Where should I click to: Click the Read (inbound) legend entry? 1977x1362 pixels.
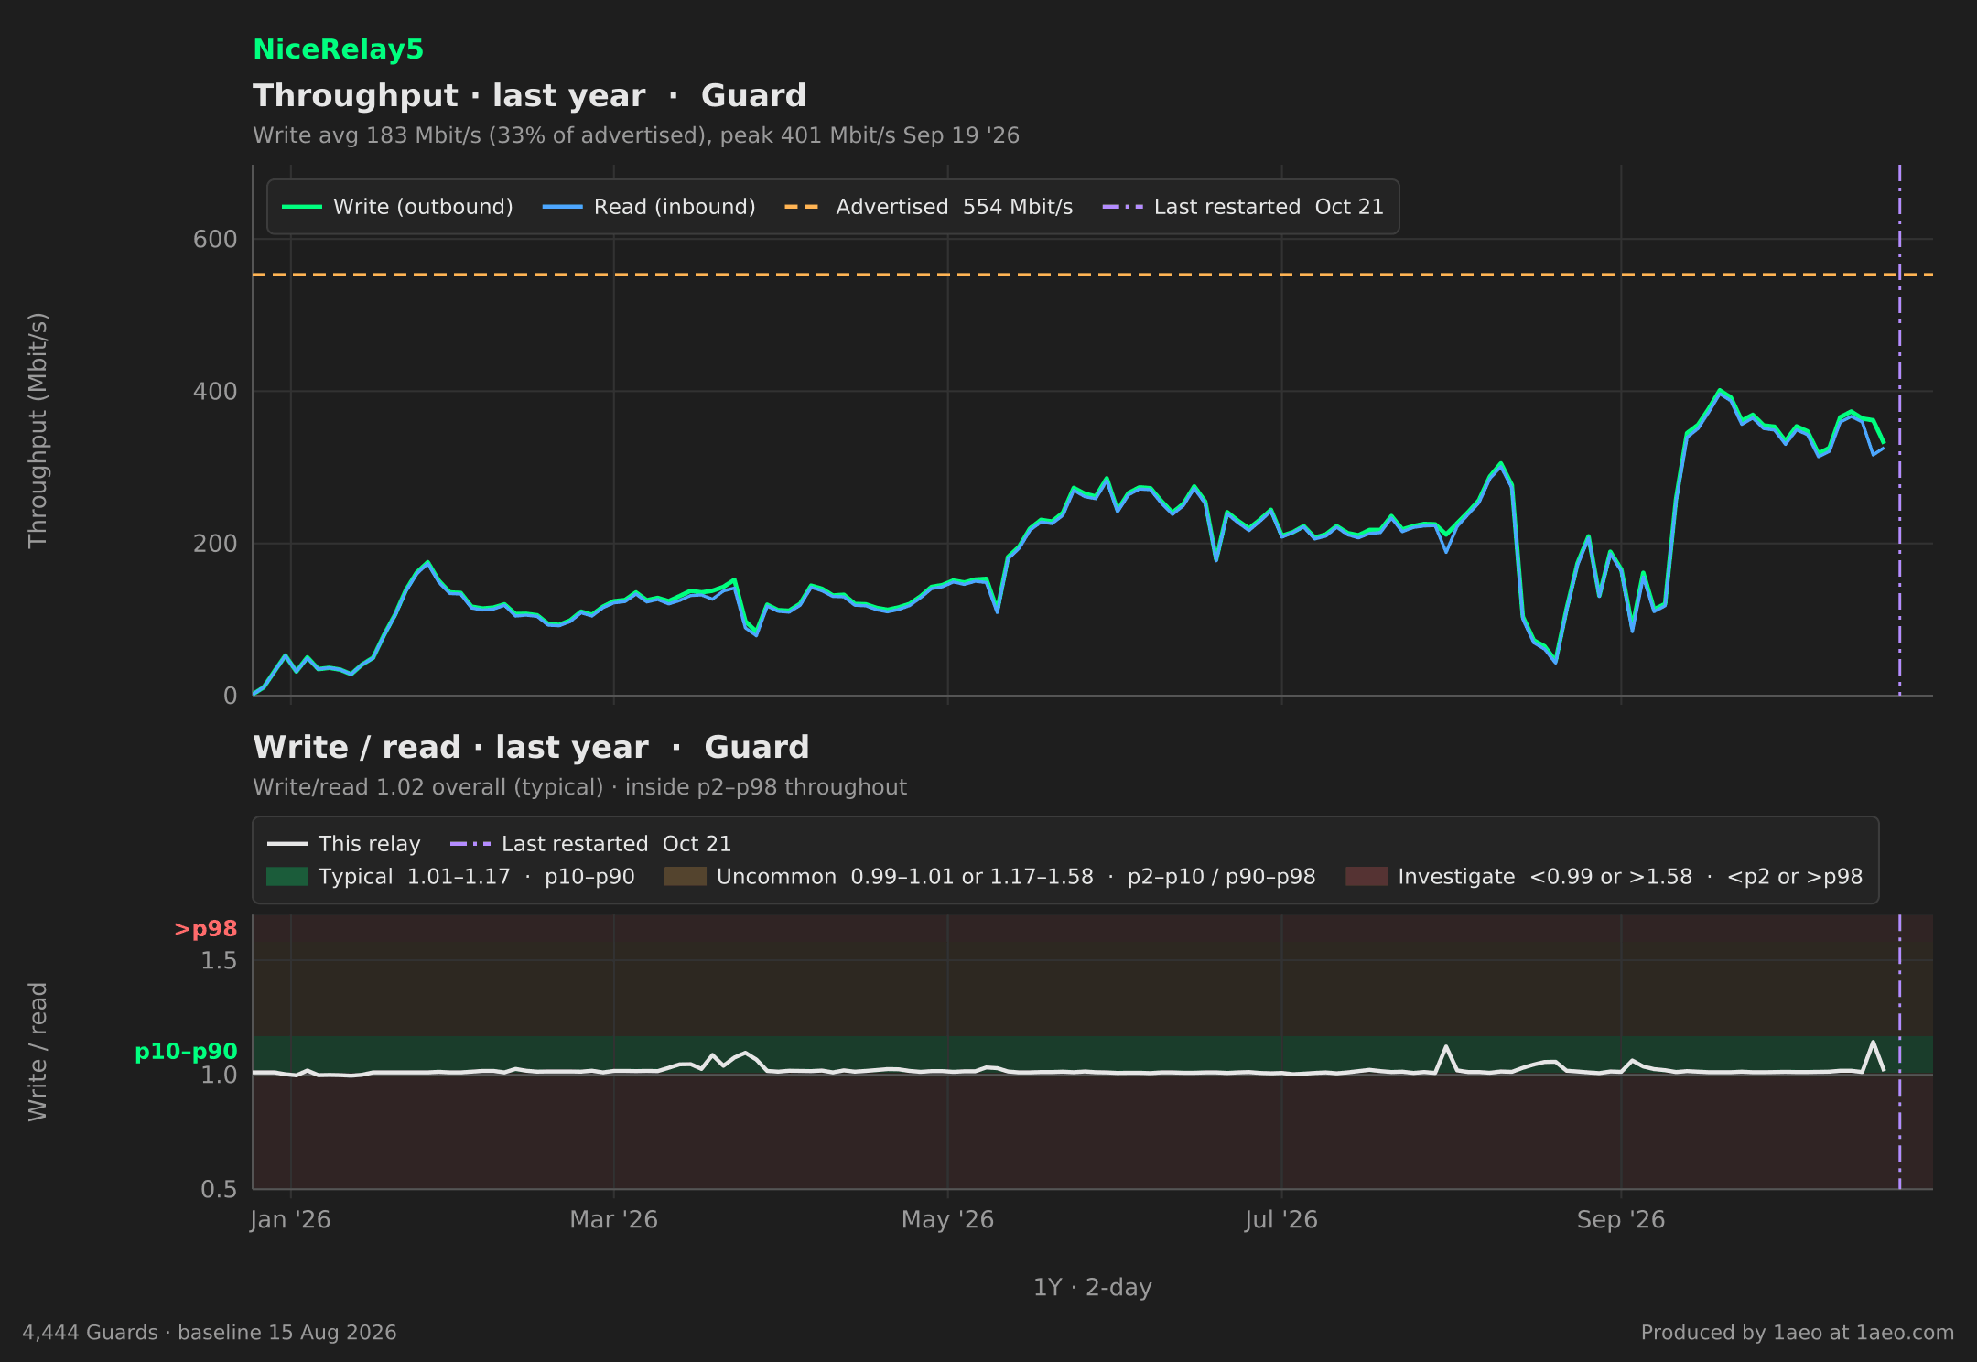649,207
